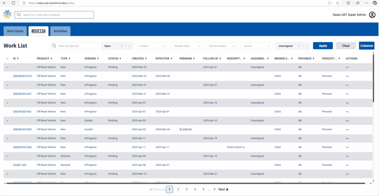
Task: Expand the Unassigned dropdown arrow
Action: click(x=306, y=46)
